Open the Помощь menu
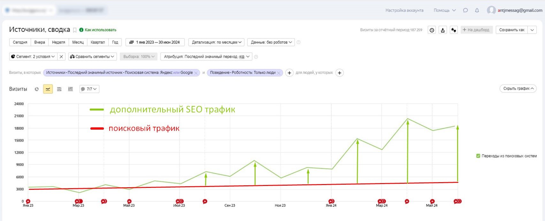 click(x=444, y=11)
